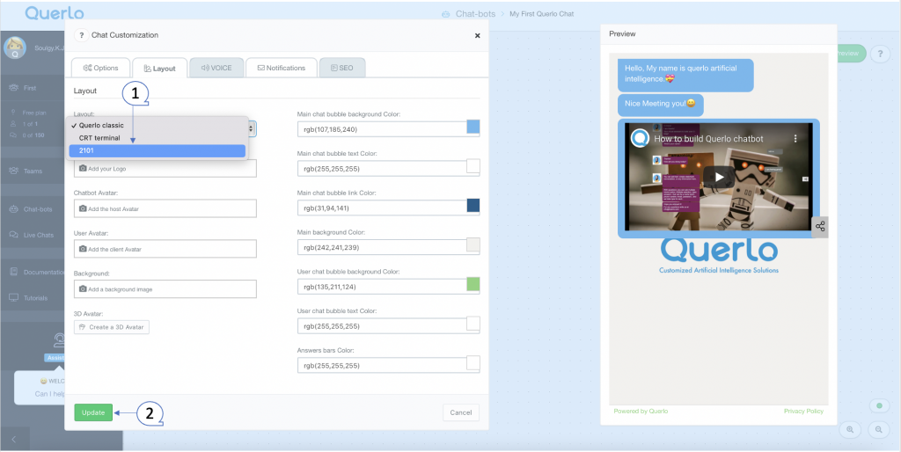Click the Cancel button
901x452 pixels.
461,412
